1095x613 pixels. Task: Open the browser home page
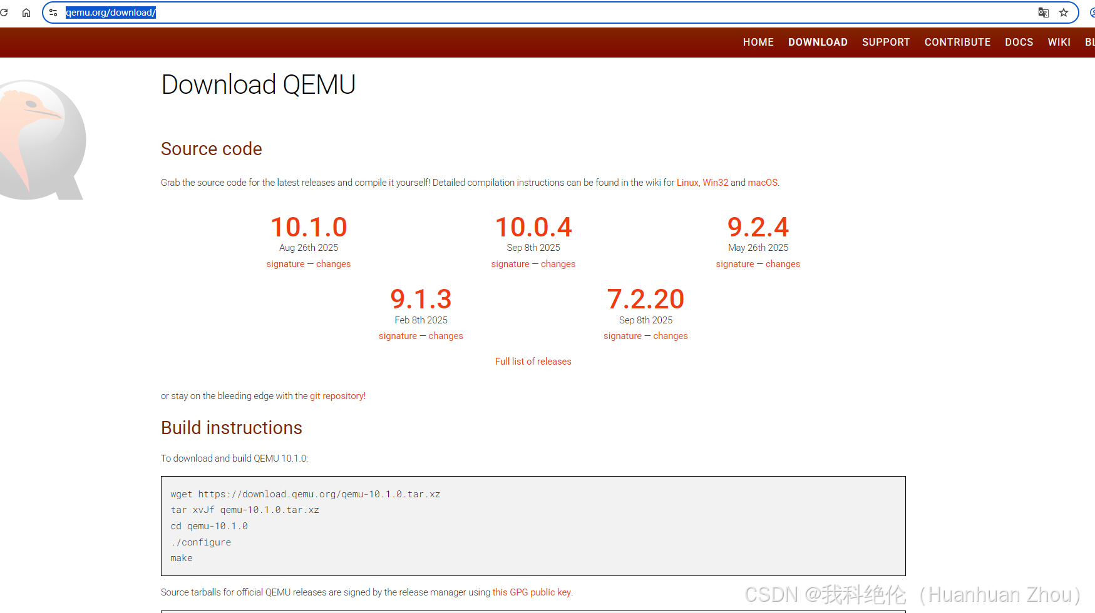point(26,12)
